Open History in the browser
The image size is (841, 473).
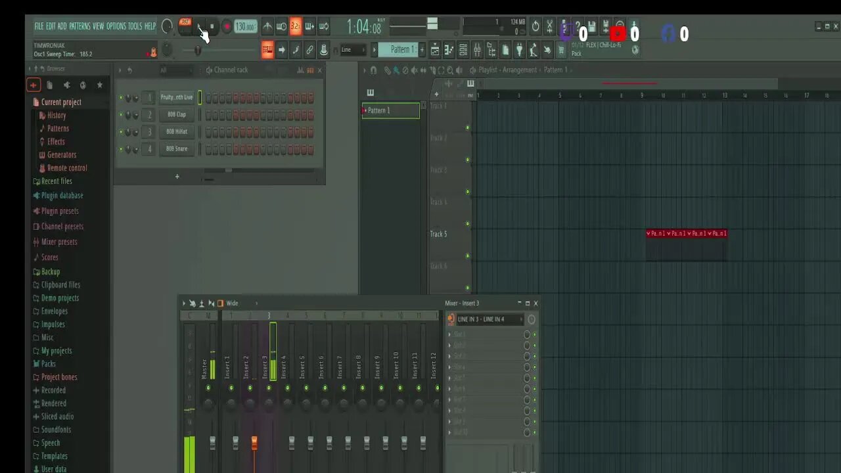57,115
